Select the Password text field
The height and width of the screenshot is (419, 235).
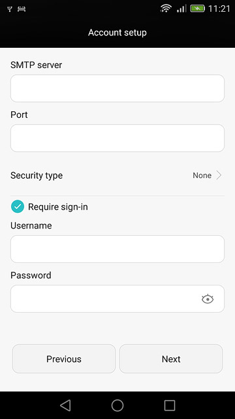(117, 299)
